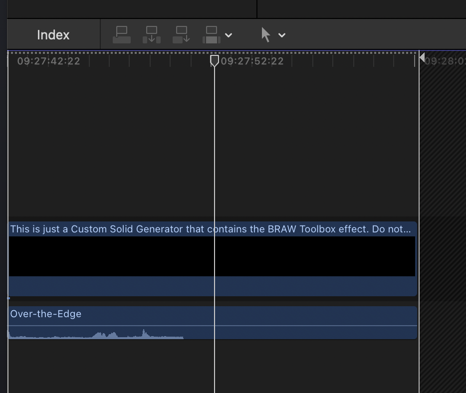Click the Insert clip edit icon

coord(152,35)
